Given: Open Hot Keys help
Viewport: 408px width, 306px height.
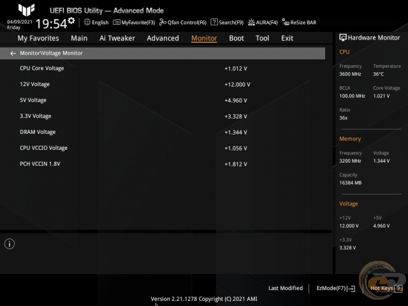Looking at the screenshot, I should click(x=386, y=288).
